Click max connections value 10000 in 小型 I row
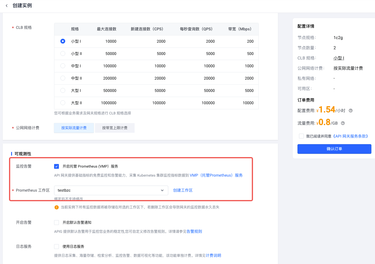The width and height of the screenshot is (375, 264). click(111, 41)
